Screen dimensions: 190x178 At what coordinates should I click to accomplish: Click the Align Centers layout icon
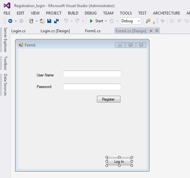179,21
